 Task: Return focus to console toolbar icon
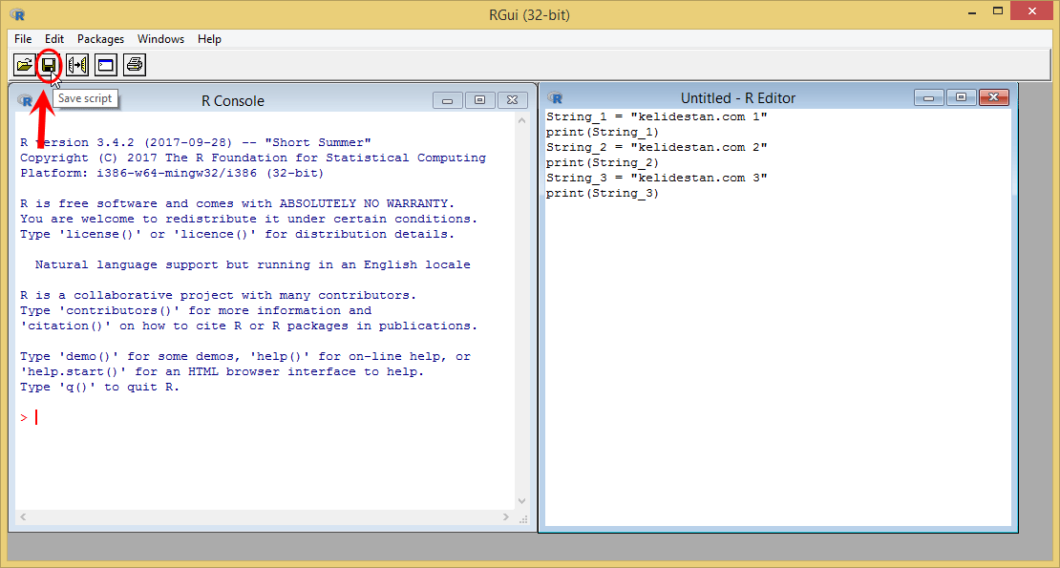105,65
